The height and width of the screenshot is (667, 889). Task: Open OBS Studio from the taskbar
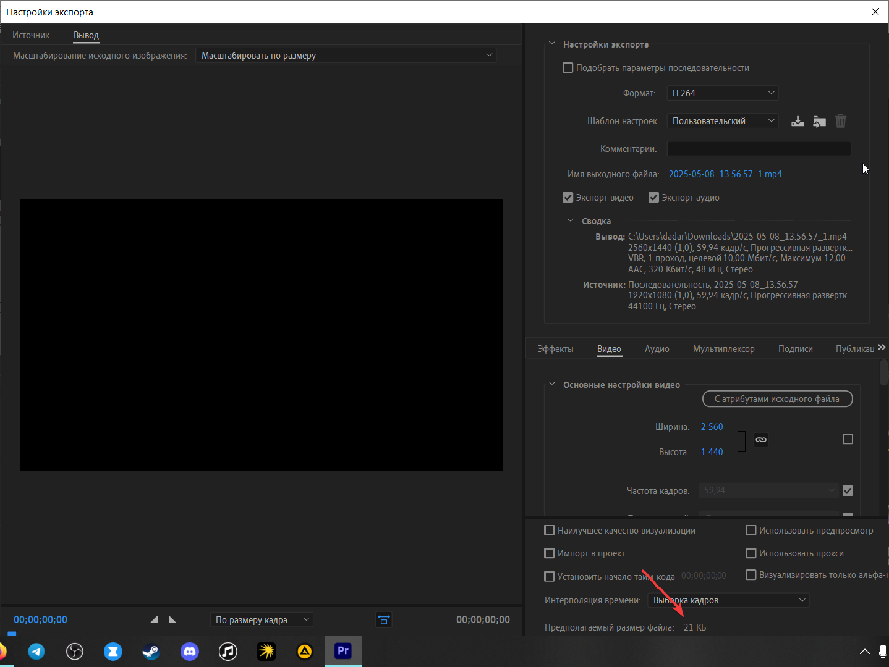(75, 651)
